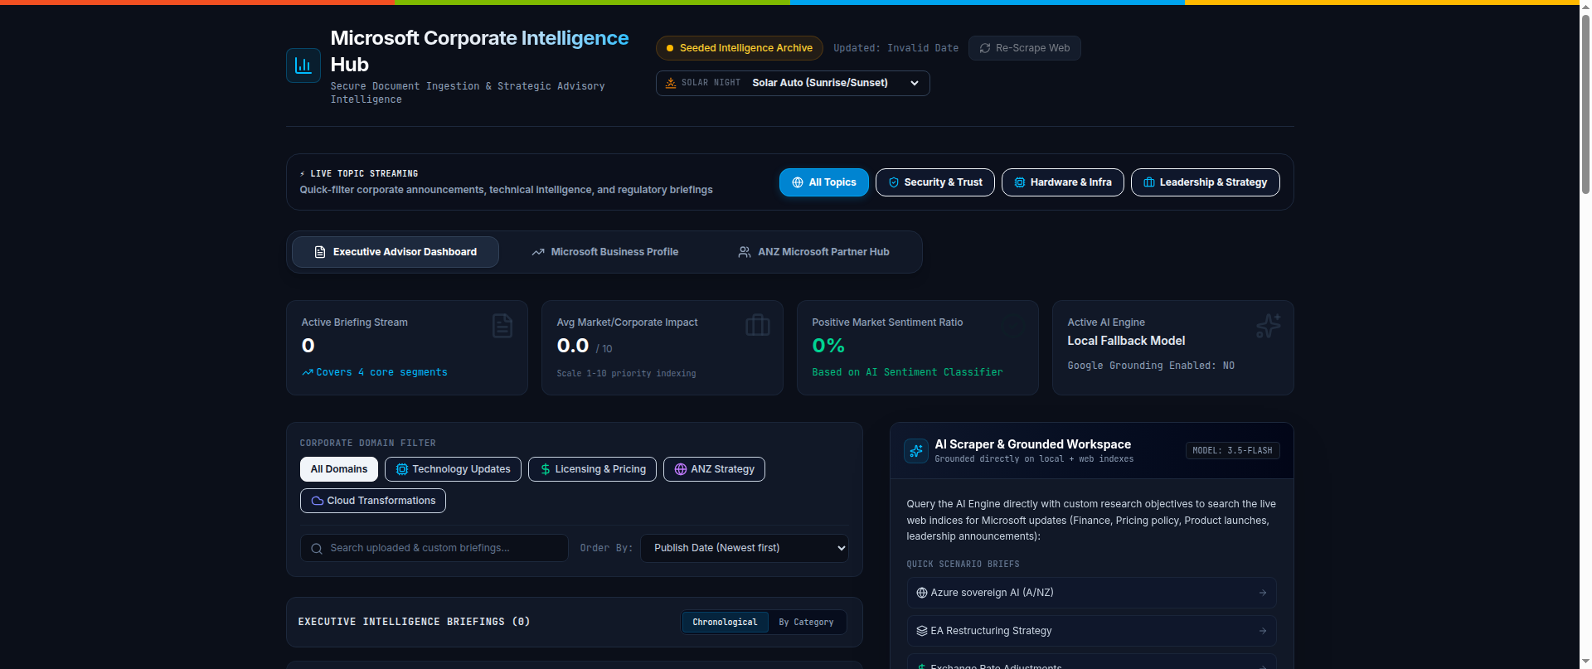Viewport: 1592px width, 669px height.
Task: Select the All Domains filter chip
Action: coord(339,469)
